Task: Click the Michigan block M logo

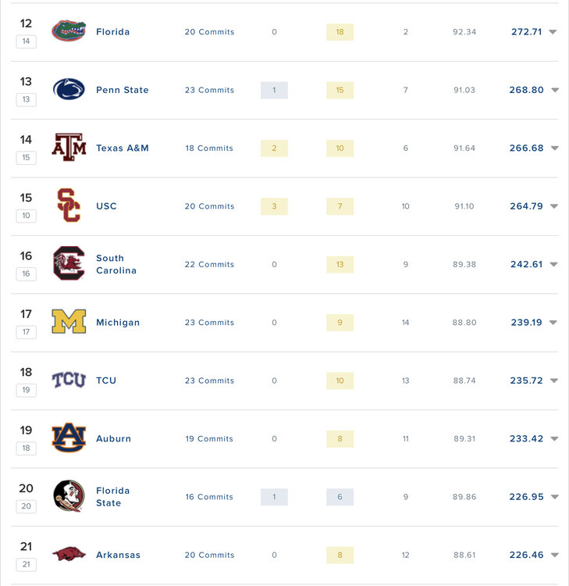Action: click(69, 322)
